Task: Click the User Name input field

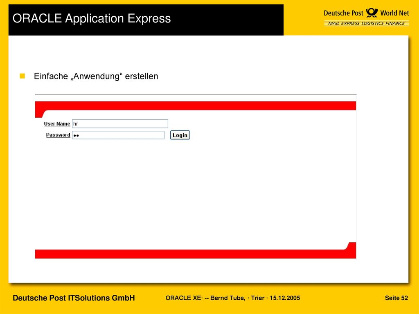Action: (120, 123)
